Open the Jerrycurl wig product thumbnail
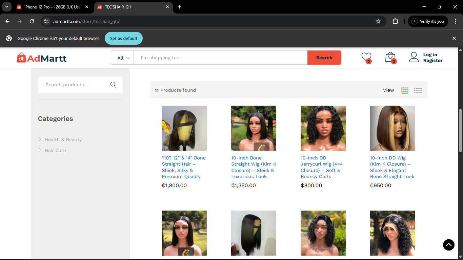 pyautogui.click(x=323, y=128)
